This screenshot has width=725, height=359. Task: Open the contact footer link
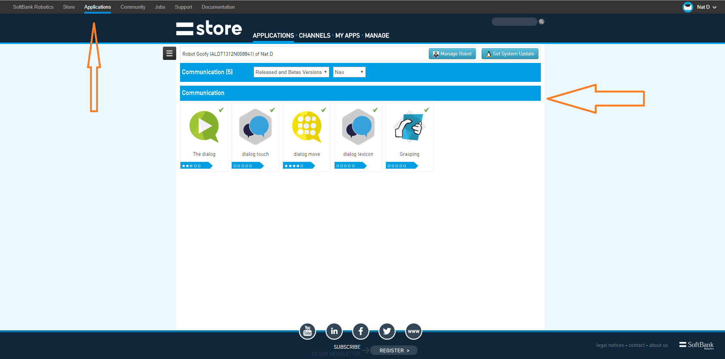click(637, 345)
